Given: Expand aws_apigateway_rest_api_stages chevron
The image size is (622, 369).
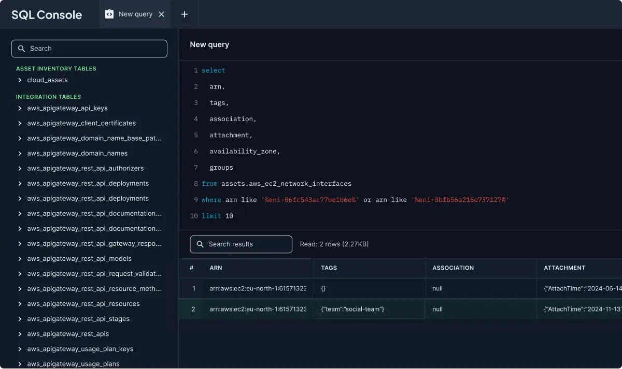Looking at the screenshot, I should [x=20, y=318].
